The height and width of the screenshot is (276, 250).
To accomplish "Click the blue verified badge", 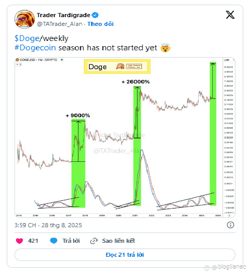I will click(x=95, y=15).
